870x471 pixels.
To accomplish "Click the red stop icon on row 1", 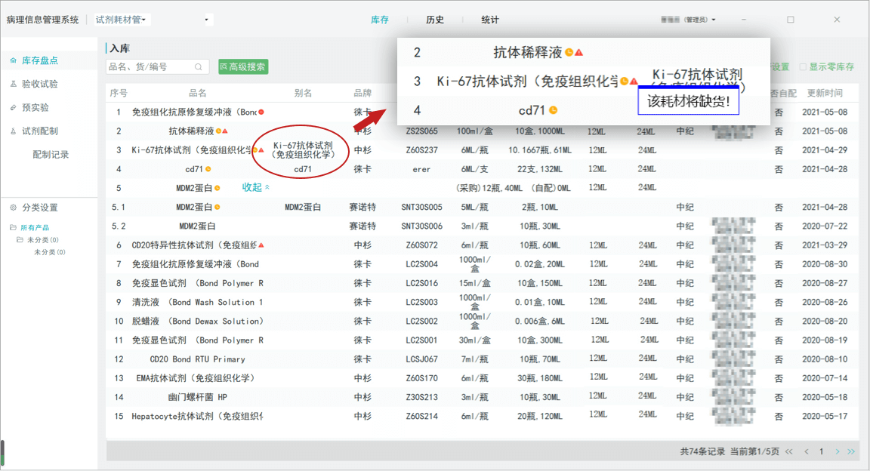I will (261, 112).
